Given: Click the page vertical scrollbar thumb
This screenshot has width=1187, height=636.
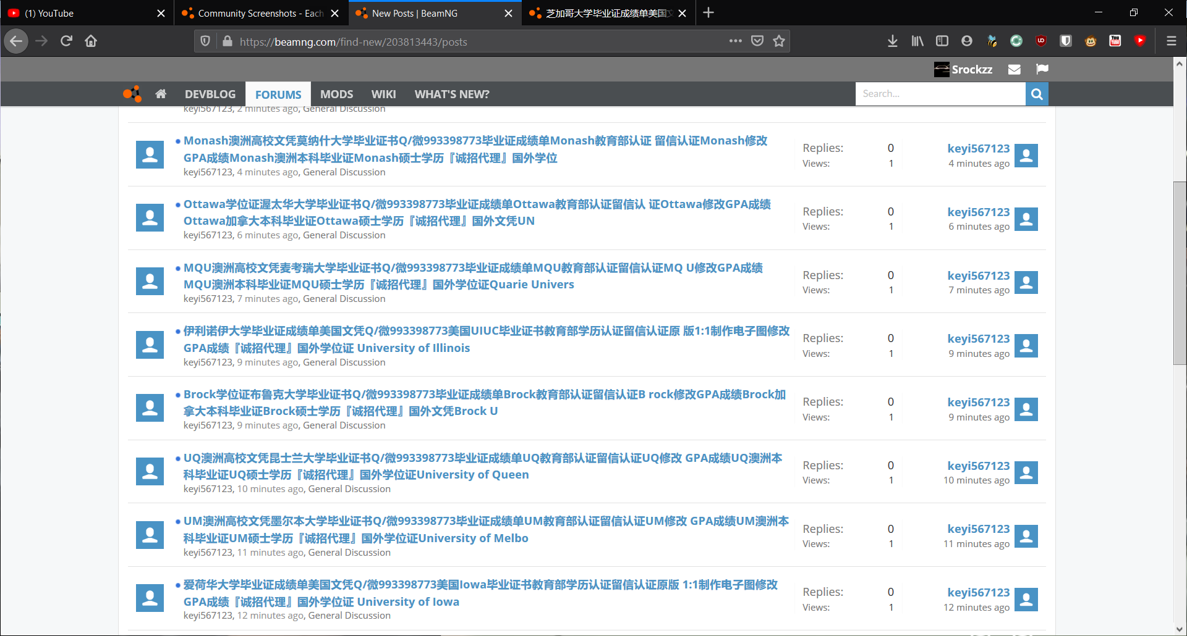Looking at the screenshot, I should tap(1180, 274).
